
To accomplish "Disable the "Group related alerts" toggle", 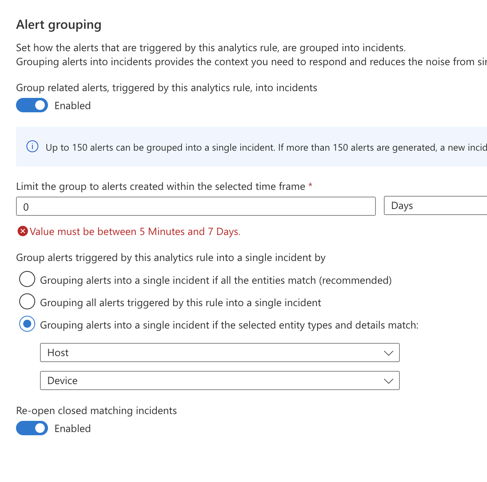I will [32, 105].
